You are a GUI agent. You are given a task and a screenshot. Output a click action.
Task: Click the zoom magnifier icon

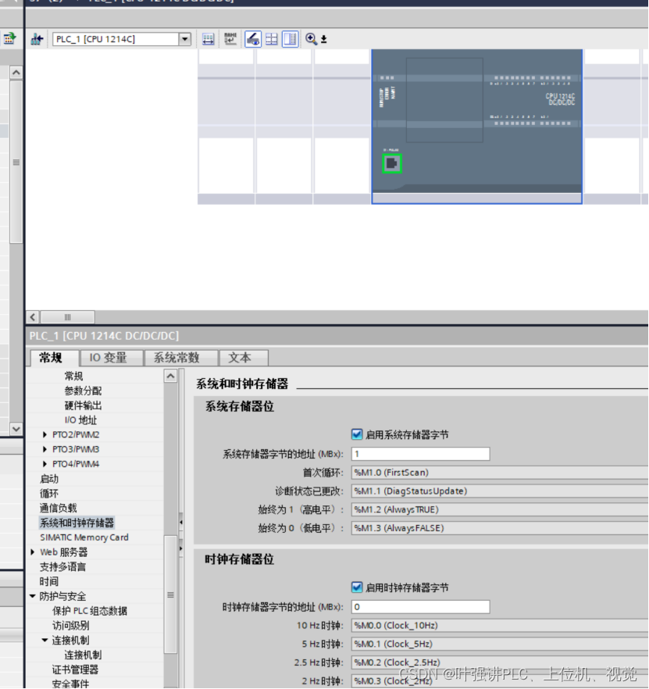(311, 39)
